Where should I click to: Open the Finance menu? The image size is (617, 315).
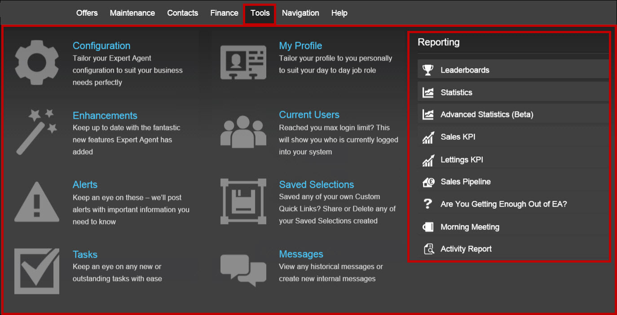[224, 13]
